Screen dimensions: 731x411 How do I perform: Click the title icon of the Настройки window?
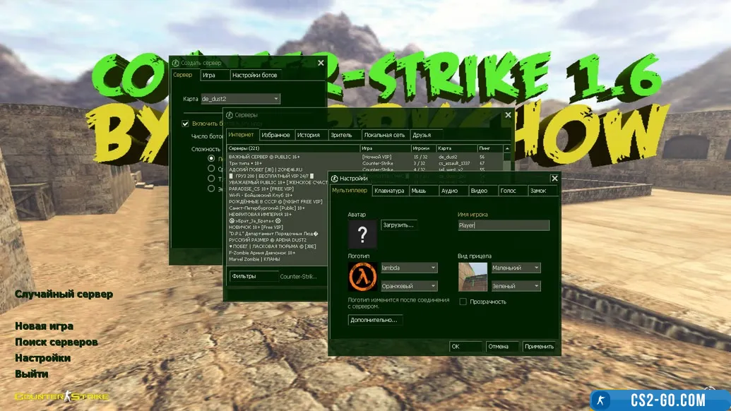pos(334,179)
